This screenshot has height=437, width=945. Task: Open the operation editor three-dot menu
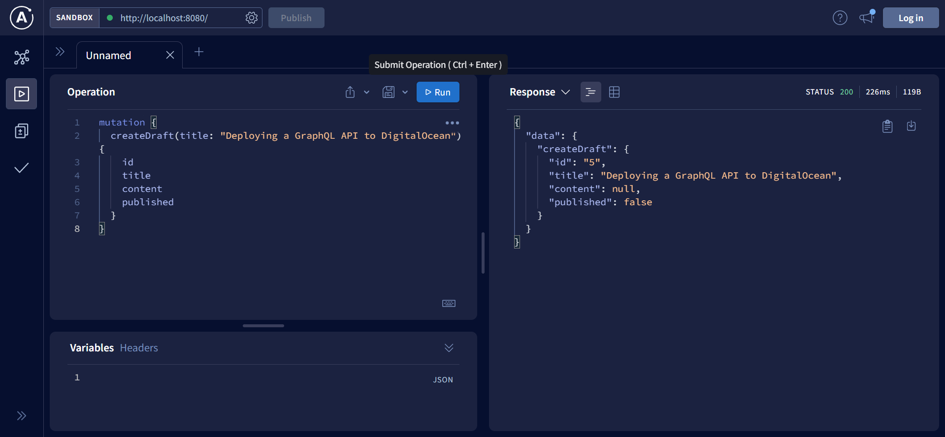tap(452, 123)
